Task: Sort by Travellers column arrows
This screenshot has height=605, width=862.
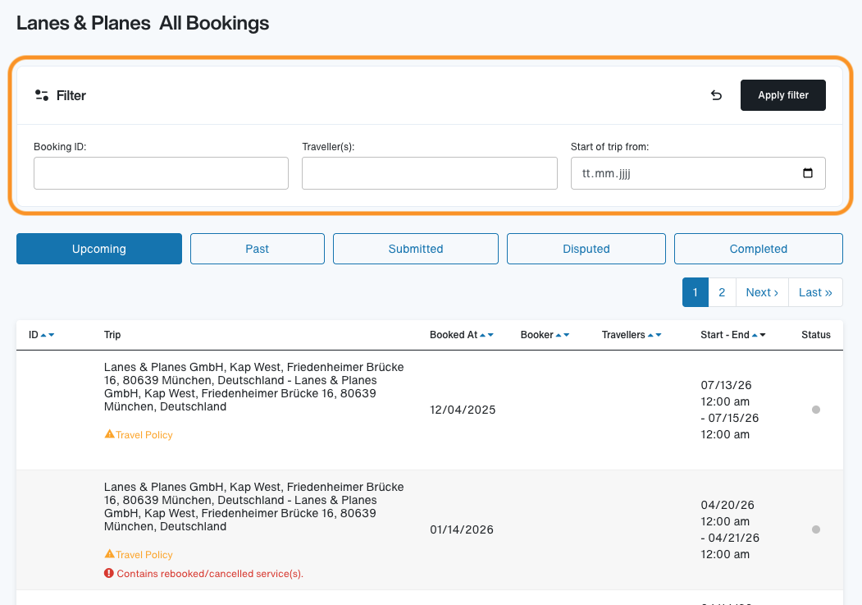Action: click(654, 335)
